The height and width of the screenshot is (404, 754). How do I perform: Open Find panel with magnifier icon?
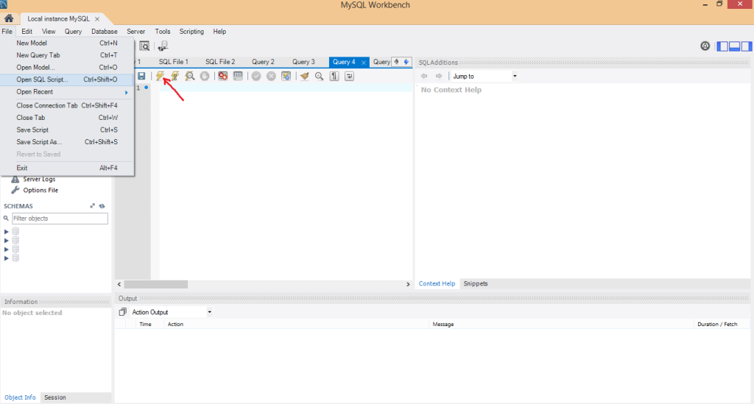click(320, 76)
